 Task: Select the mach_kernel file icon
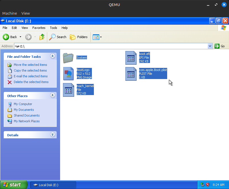68,90
